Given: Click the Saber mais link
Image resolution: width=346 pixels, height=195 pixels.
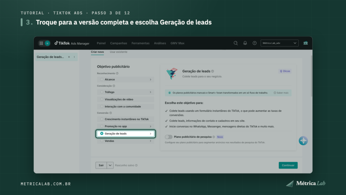Looking at the screenshot, I should click(x=281, y=93).
